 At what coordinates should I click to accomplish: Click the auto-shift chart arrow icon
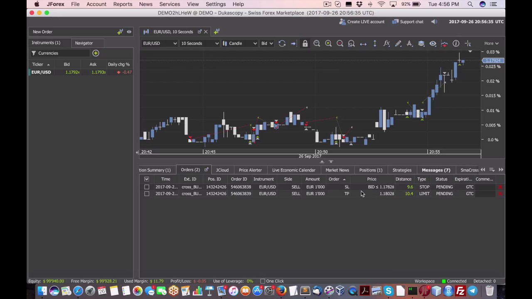click(293, 43)
